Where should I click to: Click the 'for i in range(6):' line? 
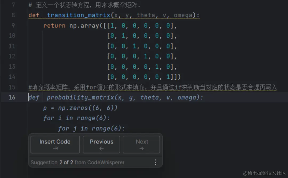click(77, 118)
